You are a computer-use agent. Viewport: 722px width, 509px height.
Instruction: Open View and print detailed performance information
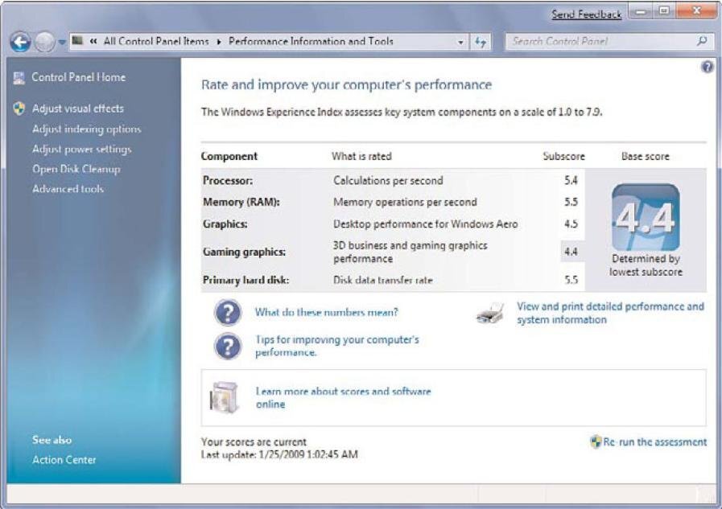coord(610,313)
